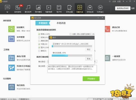The width and height of the screenshot is (136, 100).
Task: Click the 通话记录 title text on main page
Action: click(x=116, y=27)
